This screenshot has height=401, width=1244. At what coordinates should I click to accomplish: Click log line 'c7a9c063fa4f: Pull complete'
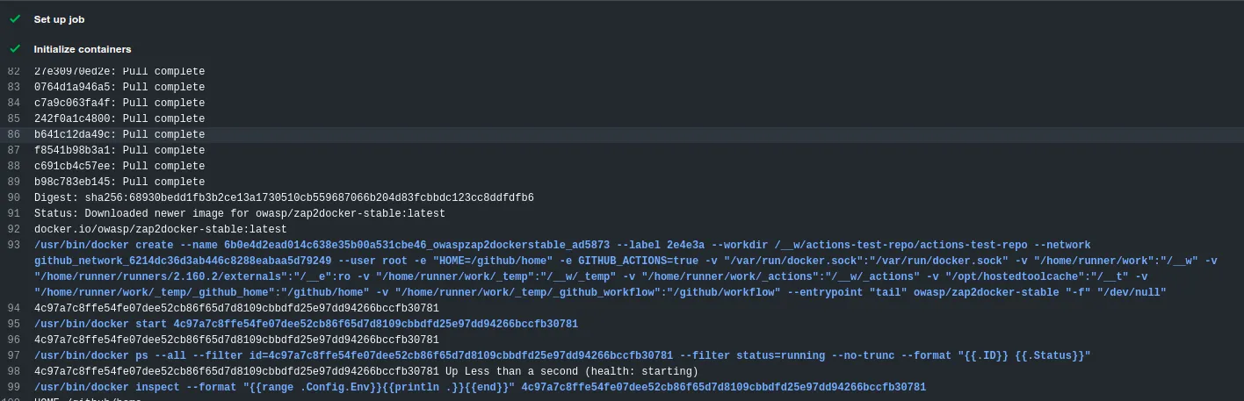[119, 103]
